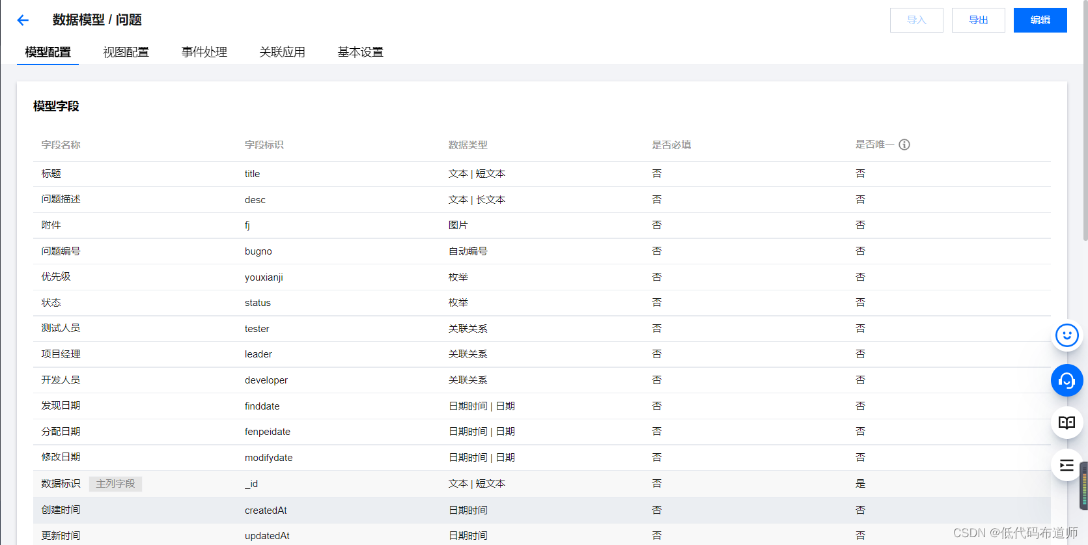
Task: Open the headset customer support icon
Action: tap(1067, 380)
